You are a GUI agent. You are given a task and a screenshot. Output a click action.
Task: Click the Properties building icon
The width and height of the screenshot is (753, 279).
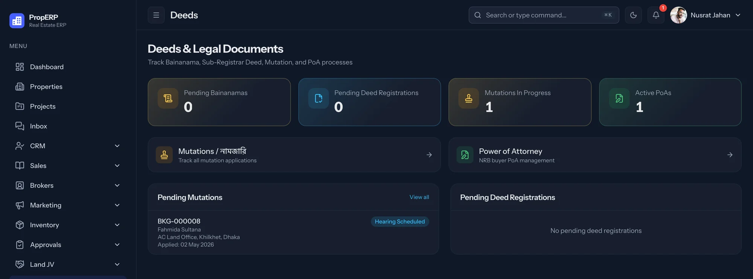pos(20,87)
